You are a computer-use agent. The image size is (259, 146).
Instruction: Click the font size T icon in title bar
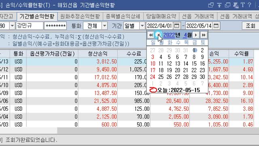click(243, 5)
